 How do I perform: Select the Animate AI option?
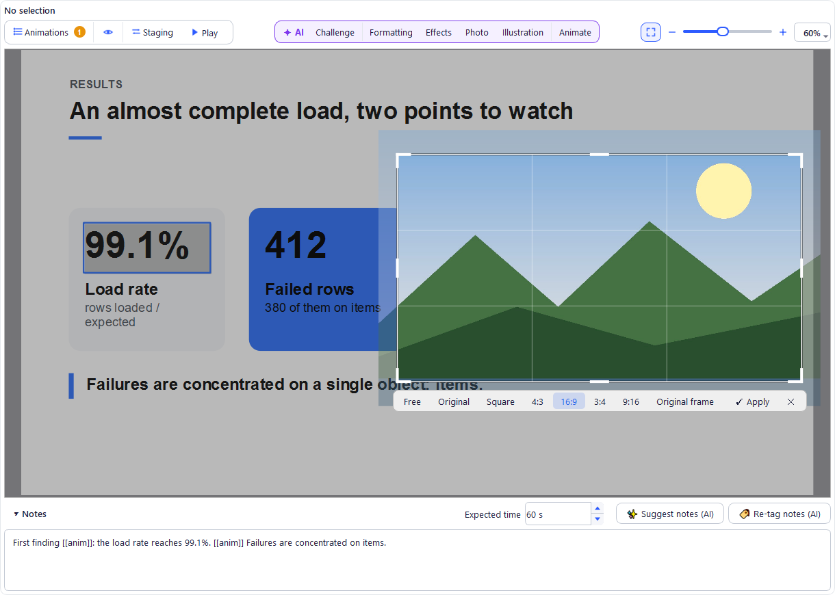pos(575,32)
